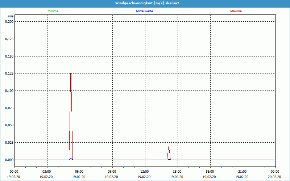The height and width of the screenshot is (181, 290).
Task: Click the Maxima legend label
Action: pyautogui.click(x=236, y=11)
